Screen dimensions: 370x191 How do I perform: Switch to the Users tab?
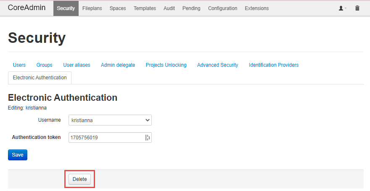[19, 65]
